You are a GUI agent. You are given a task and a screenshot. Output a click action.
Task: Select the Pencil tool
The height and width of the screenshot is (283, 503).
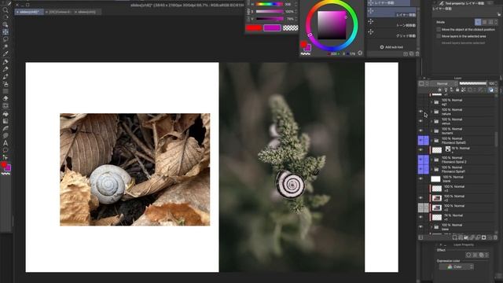[x=6, y=69]
